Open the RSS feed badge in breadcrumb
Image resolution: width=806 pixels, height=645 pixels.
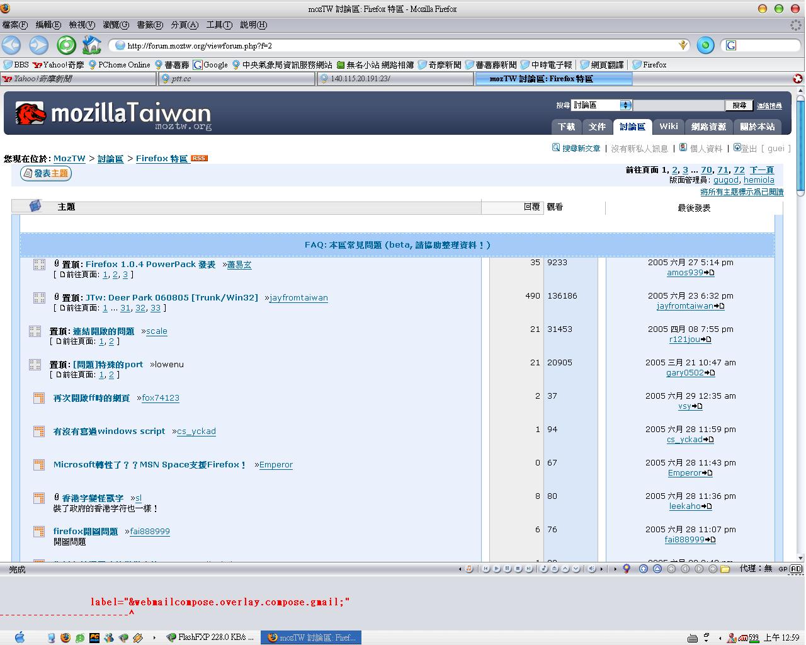tap(199, 158)
